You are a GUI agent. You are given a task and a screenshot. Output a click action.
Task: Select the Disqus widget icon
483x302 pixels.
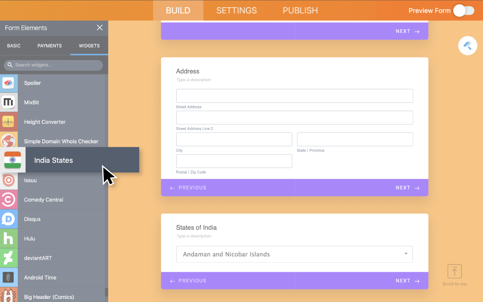[x=8, y=219]
